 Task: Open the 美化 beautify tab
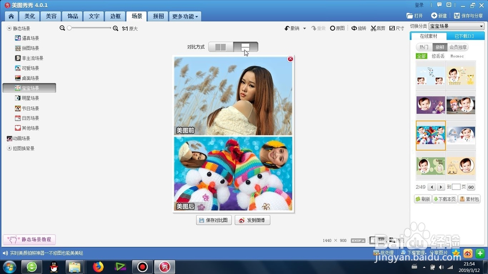click(x=30, y=16)
